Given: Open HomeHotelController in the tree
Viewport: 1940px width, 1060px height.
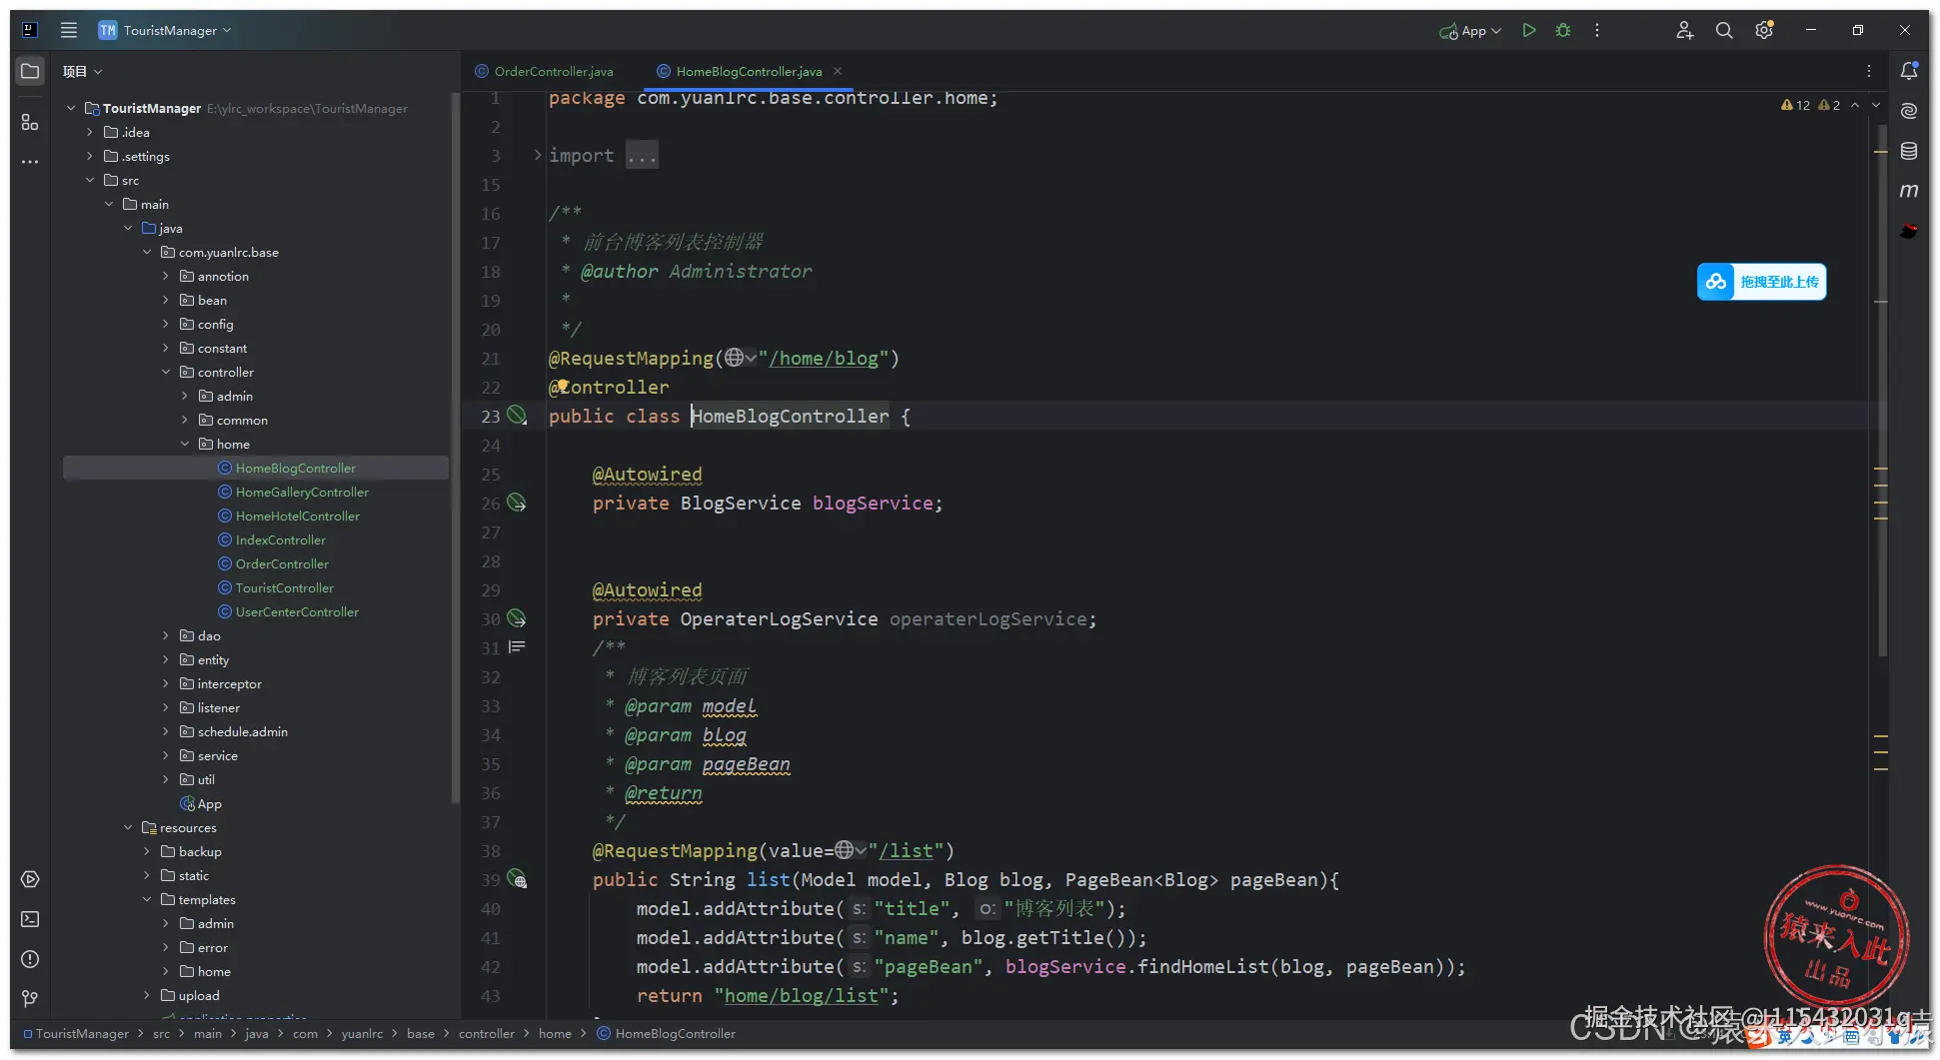Looking at the screenshot, I should click(298, 516).
